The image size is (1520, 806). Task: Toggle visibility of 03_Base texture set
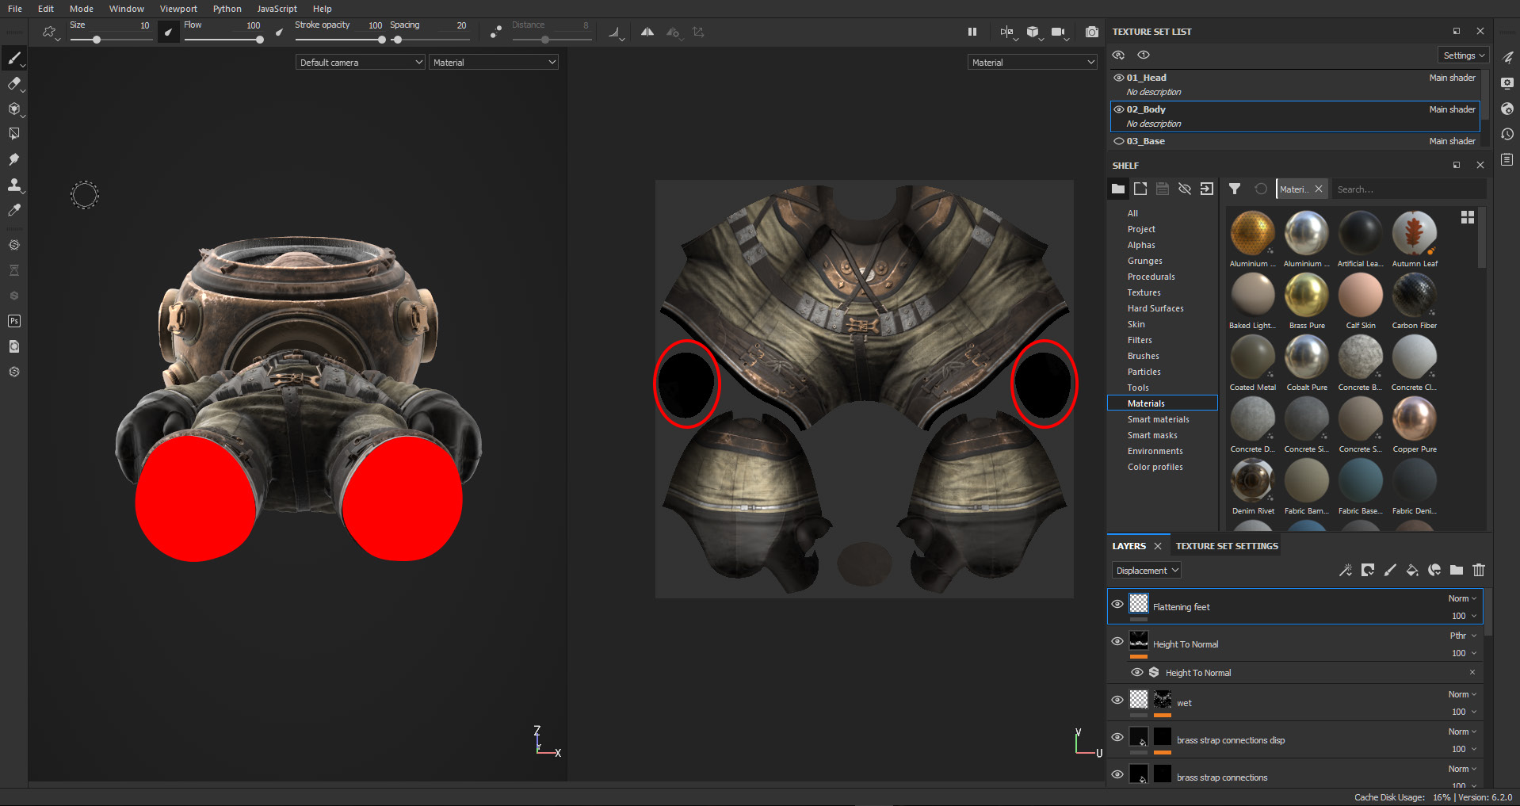pos(1118,141)
